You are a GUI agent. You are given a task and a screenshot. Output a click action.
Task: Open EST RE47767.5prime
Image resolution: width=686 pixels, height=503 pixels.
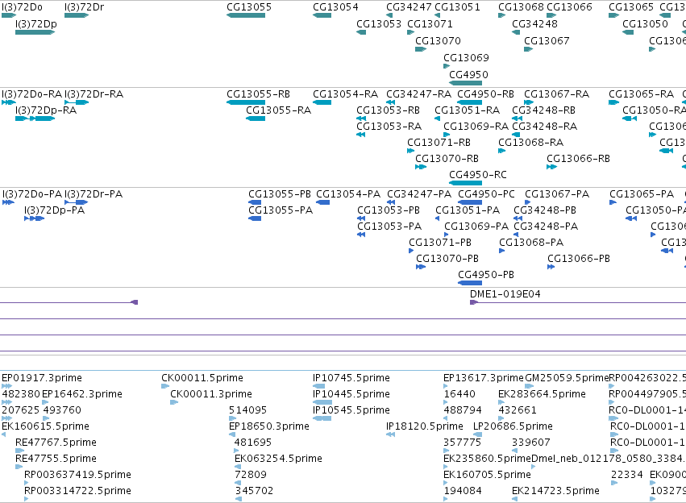click(x=19, y=451)
